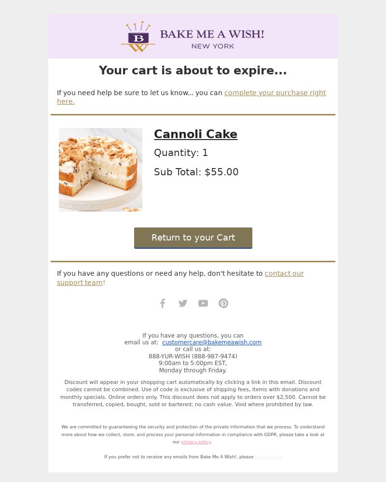Viewport: 386px width, 482px height.
Task: Click the Bake Me A Wish! brand name
Action: click(212, 34)
